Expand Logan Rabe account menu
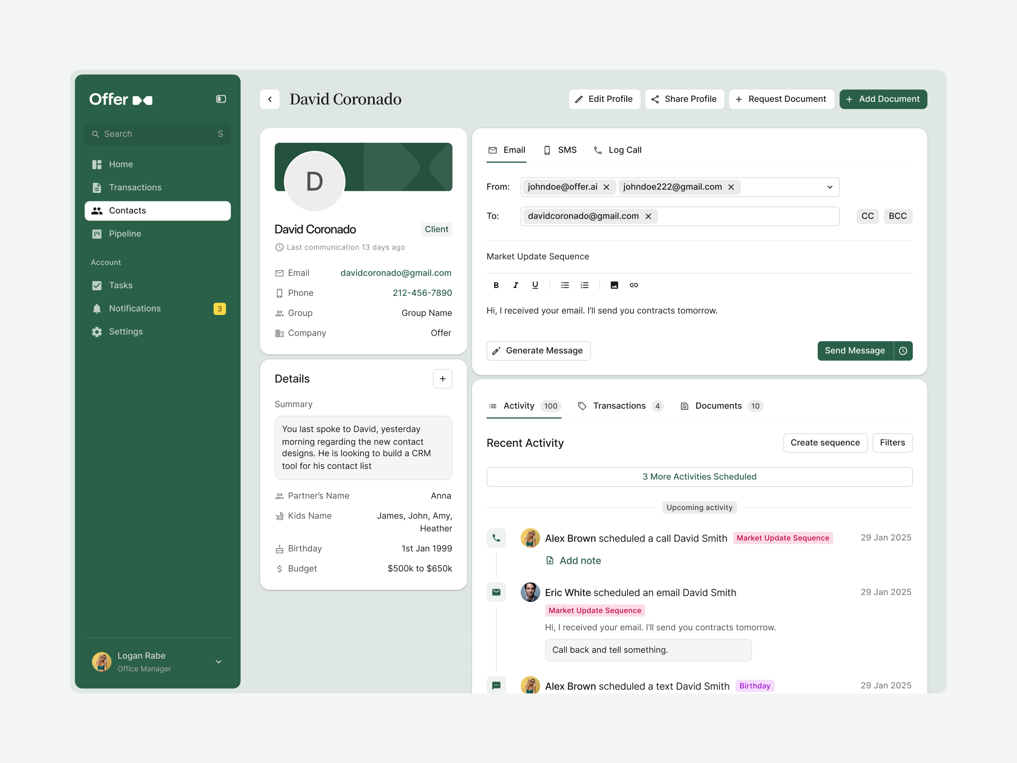This screenshot has width=1017, height=763. tap(219, 662)
